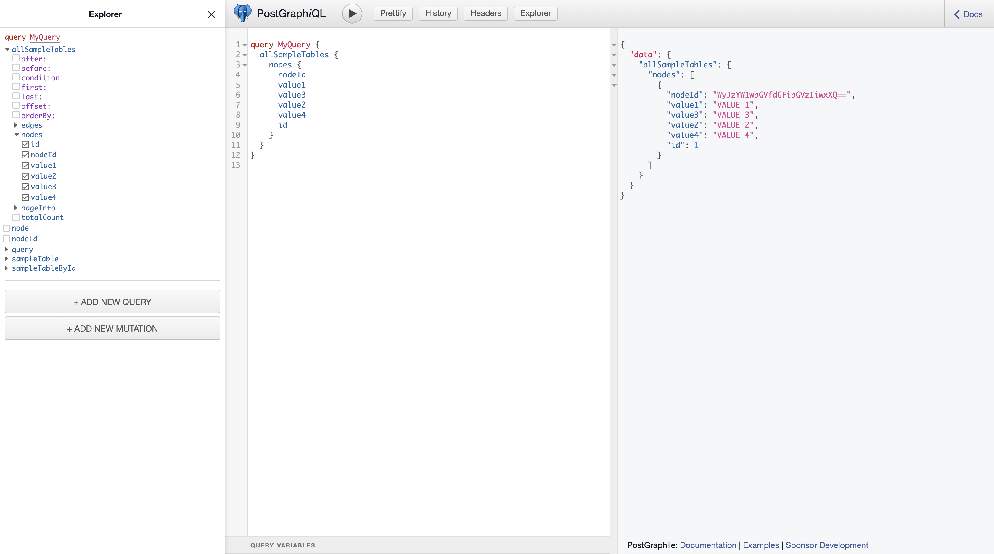The width and height of the screenshot is (994, 554).
Task: Enable the totalCount checkbox
Action: (x=16, y=218)
